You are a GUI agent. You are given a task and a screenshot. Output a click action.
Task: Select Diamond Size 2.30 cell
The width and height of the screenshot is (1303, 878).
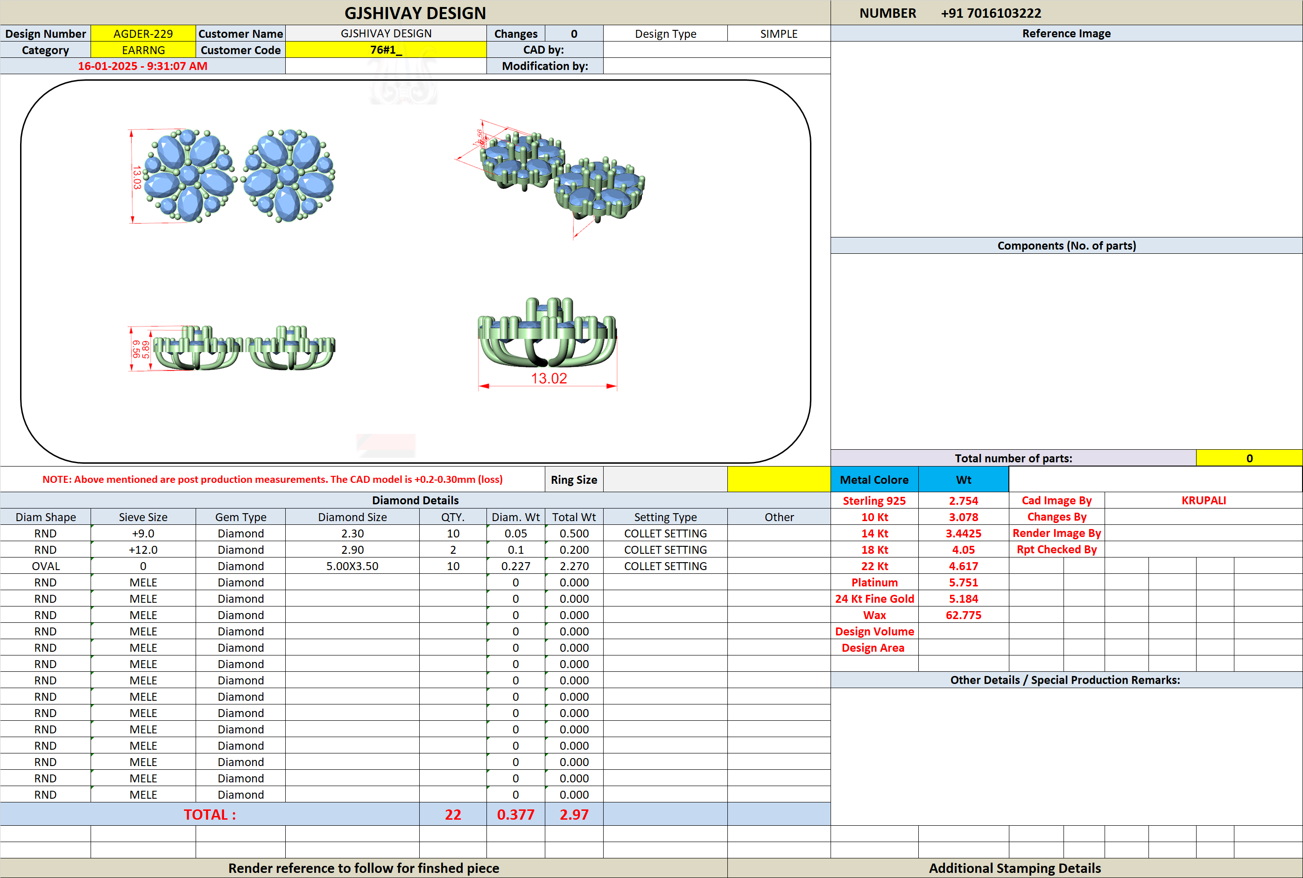coord(352,533)
